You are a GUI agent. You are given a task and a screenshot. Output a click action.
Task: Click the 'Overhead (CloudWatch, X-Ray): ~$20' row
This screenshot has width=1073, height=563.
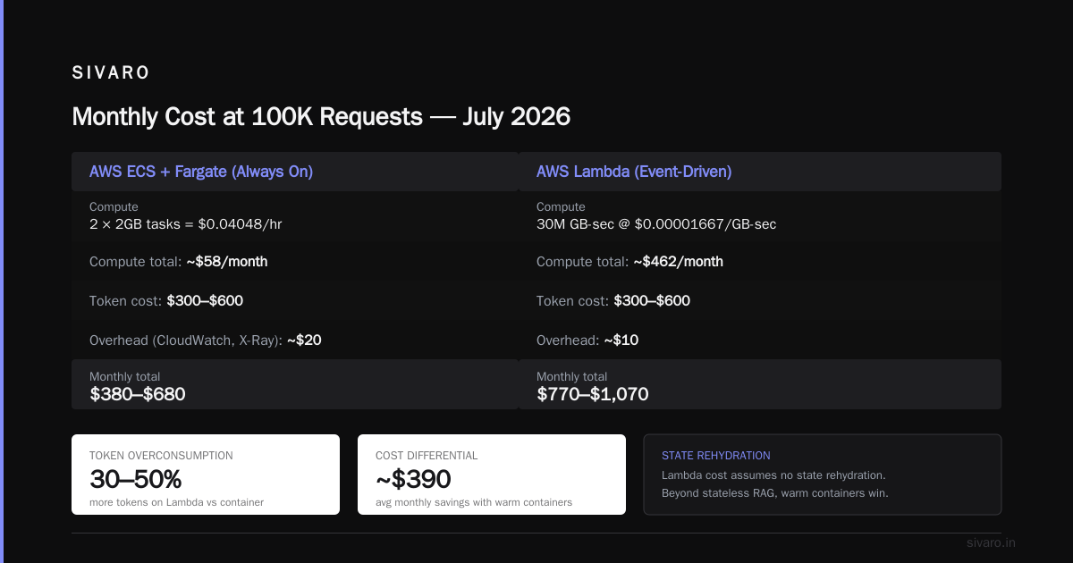295,340
